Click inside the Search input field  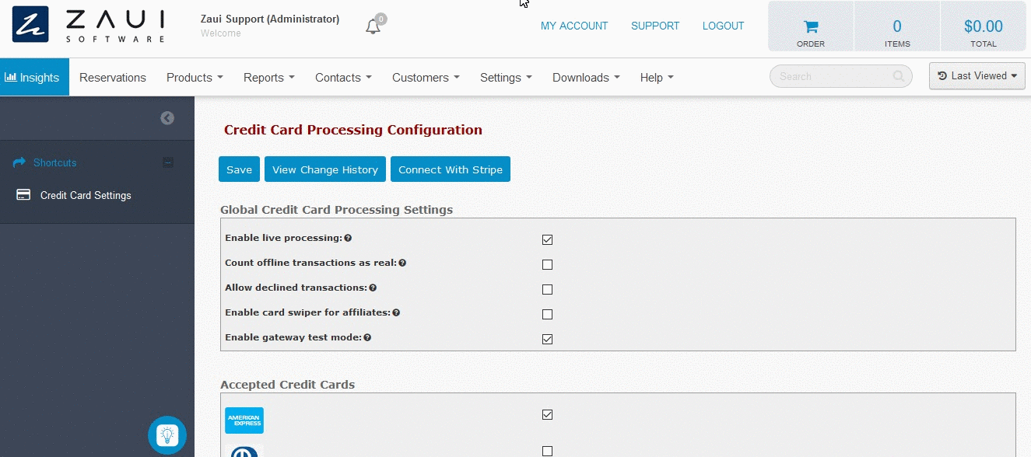833,76
